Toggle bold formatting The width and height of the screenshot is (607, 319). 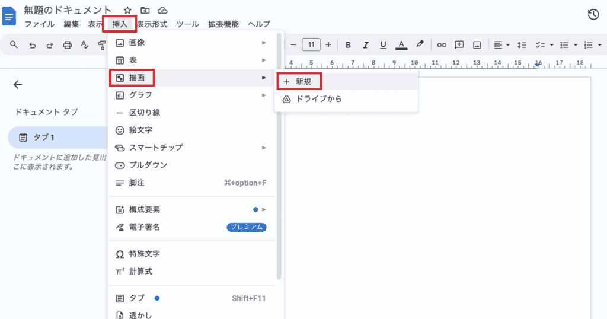pyautogui.click(x=348, y=44)
